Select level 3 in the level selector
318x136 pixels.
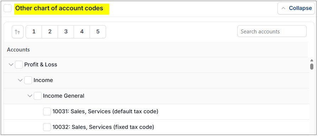(x=66, y=32)
